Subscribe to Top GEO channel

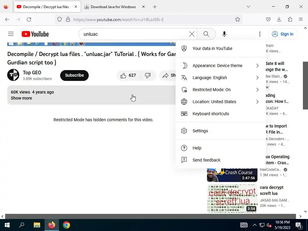click(75, 75)
